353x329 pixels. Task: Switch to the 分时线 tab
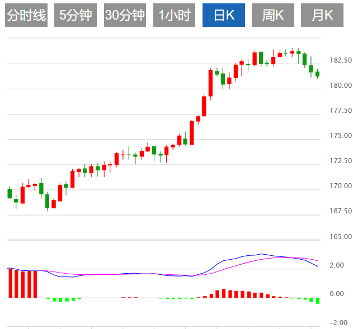(26, 16)
